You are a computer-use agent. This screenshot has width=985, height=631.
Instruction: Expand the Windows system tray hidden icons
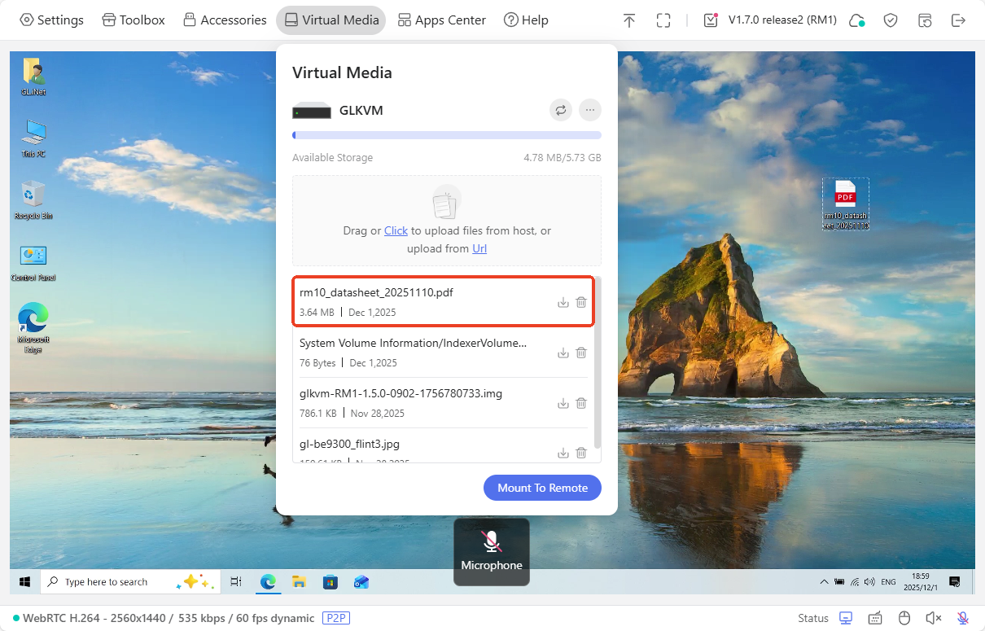pos(825,582)
